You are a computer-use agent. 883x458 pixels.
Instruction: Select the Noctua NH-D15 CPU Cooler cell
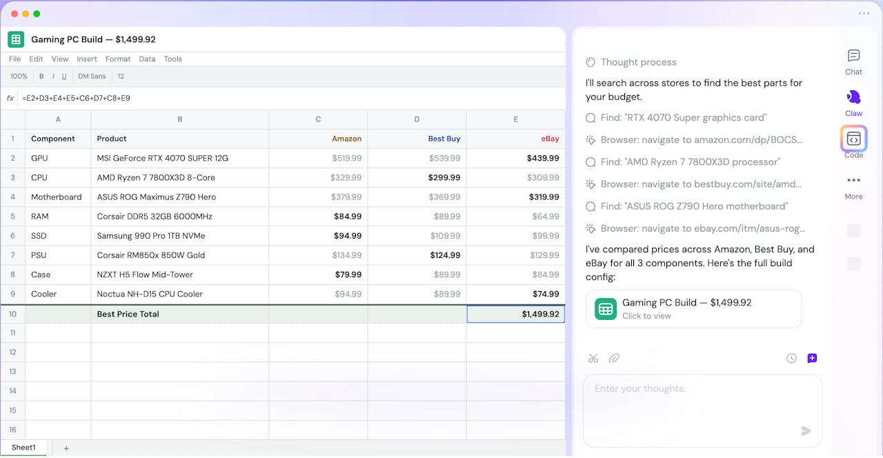[x=180, y=294]
